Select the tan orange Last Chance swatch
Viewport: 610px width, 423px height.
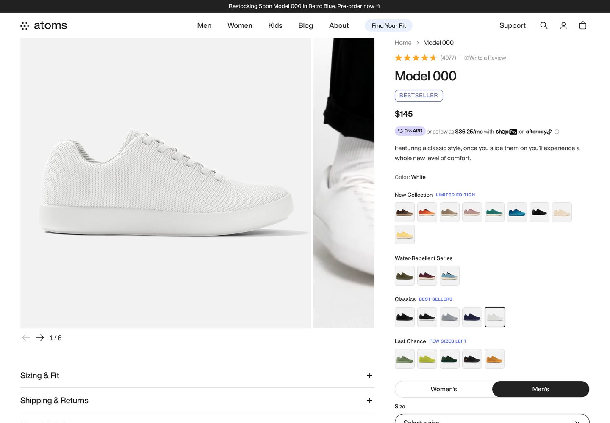coord(494,359)
